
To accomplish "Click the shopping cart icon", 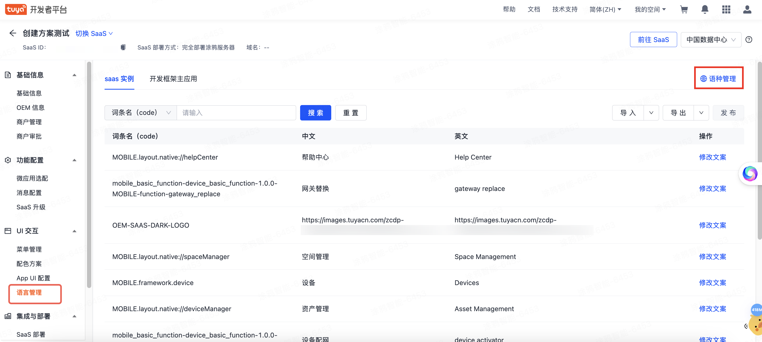I will click(684, 10).
